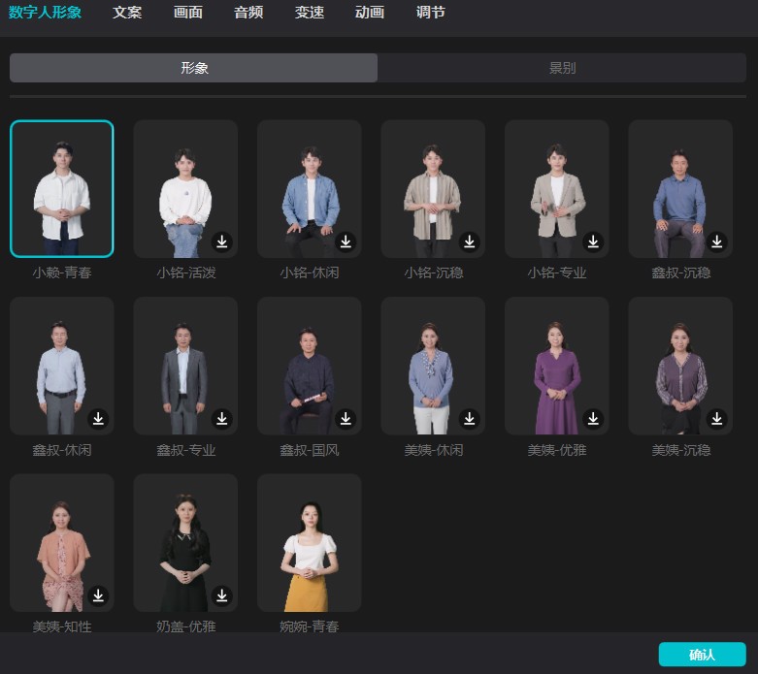Screen dimensions: 758x674
Task: Pick the 美姨-优雅 avatar thumbnail
Action: pyautogui.click(x=557, y=366)
